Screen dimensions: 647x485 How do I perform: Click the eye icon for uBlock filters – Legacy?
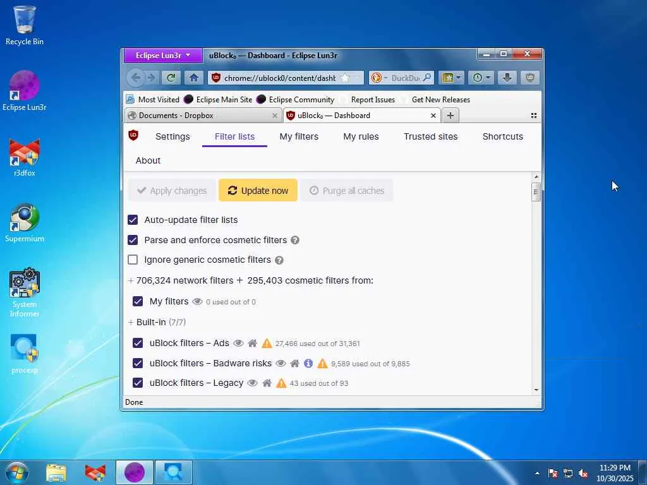(253, 383)
